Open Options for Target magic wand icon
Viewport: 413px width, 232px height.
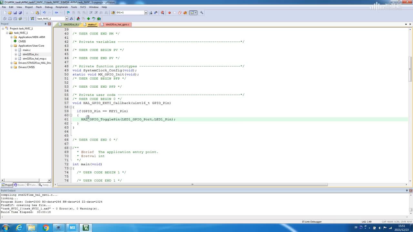click(x=72, y=19)
